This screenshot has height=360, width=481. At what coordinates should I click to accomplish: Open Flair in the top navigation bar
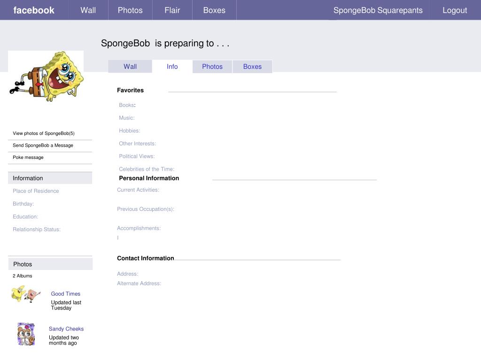click(x=172, y=10)
